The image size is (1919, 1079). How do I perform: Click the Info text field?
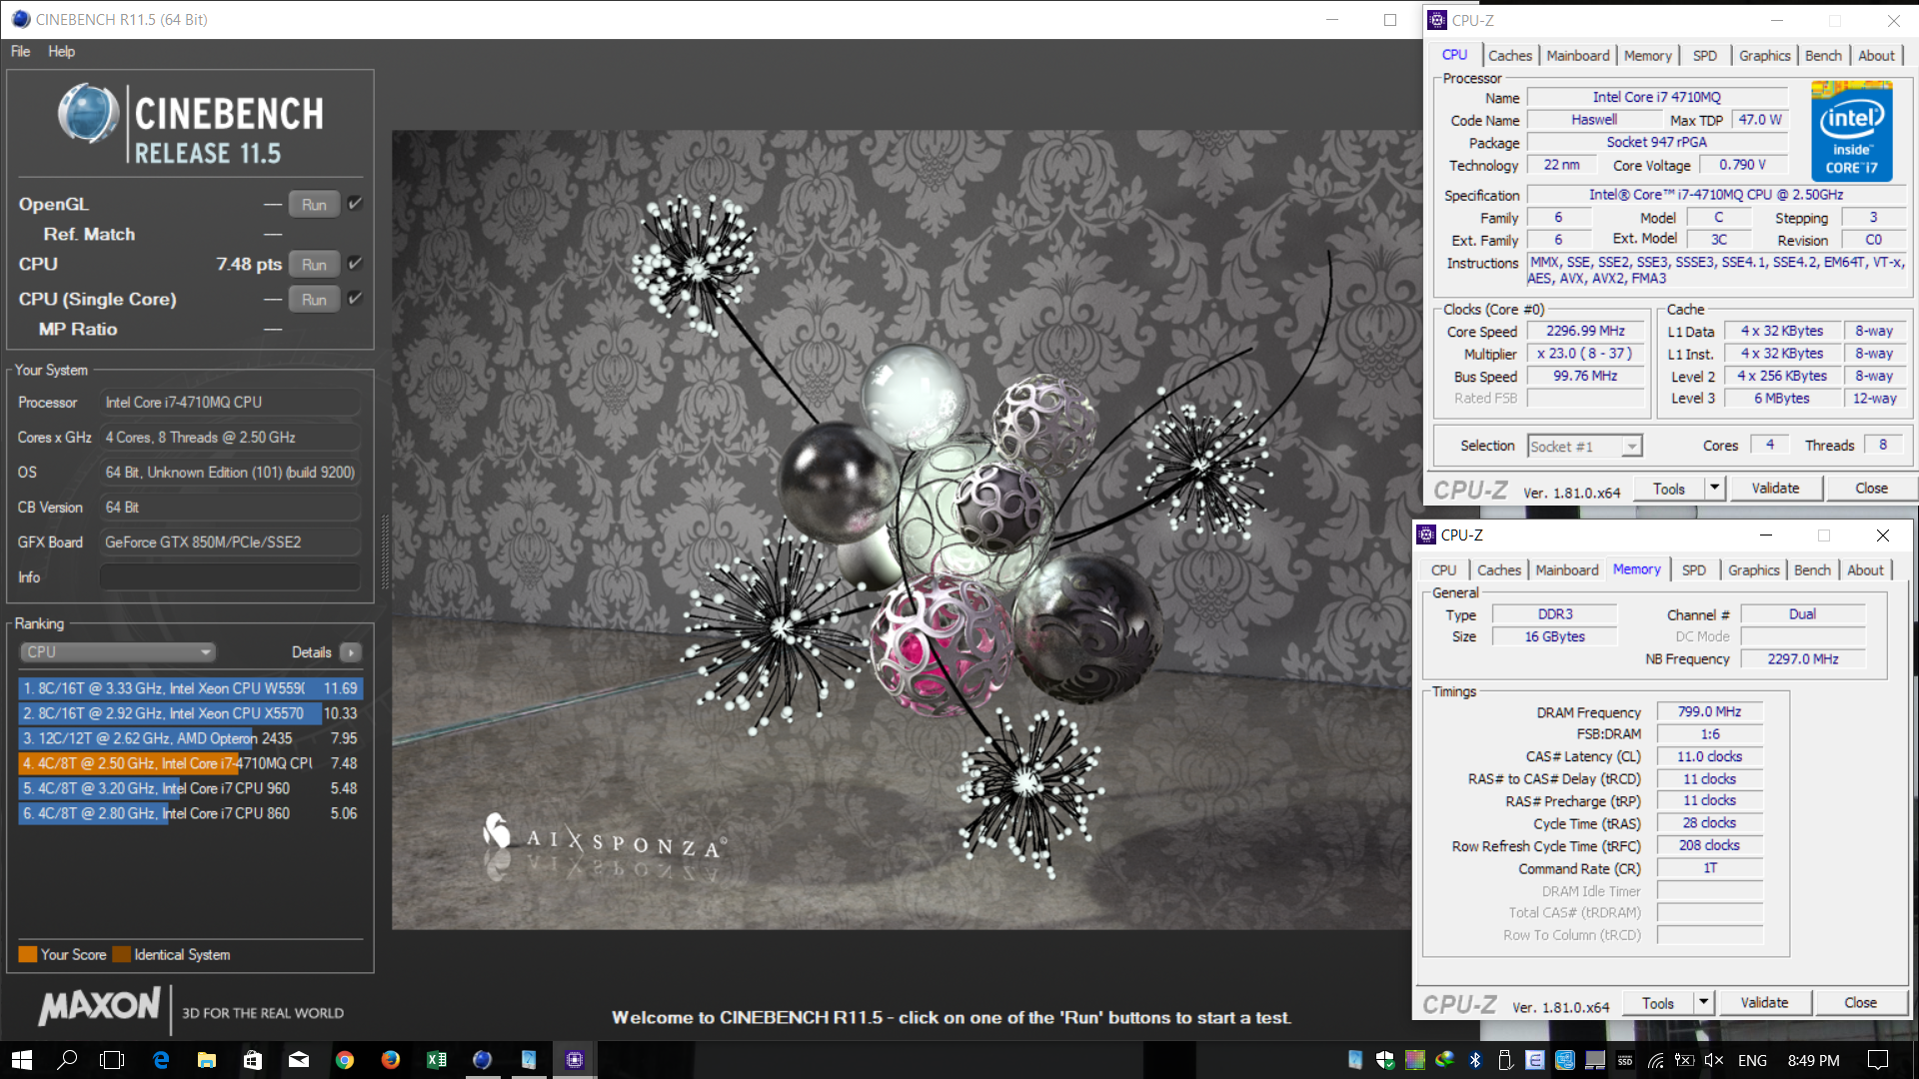click(x=230, y=577)
